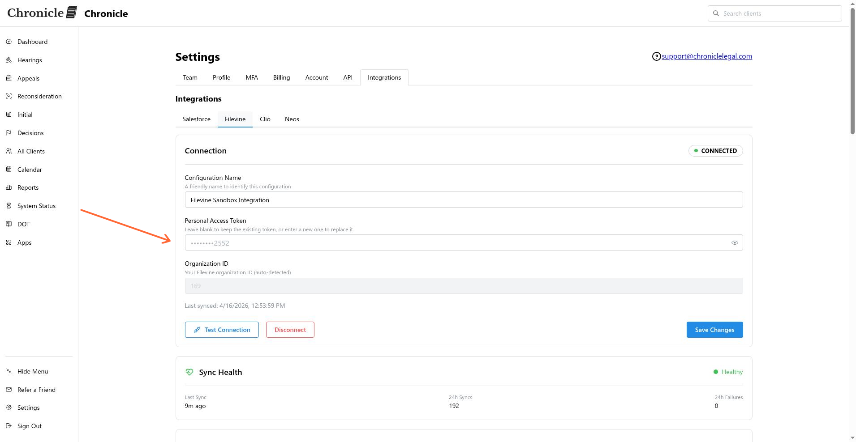
Task: Click Hide Menu in the sidebar
Action: tap(33, 371)
